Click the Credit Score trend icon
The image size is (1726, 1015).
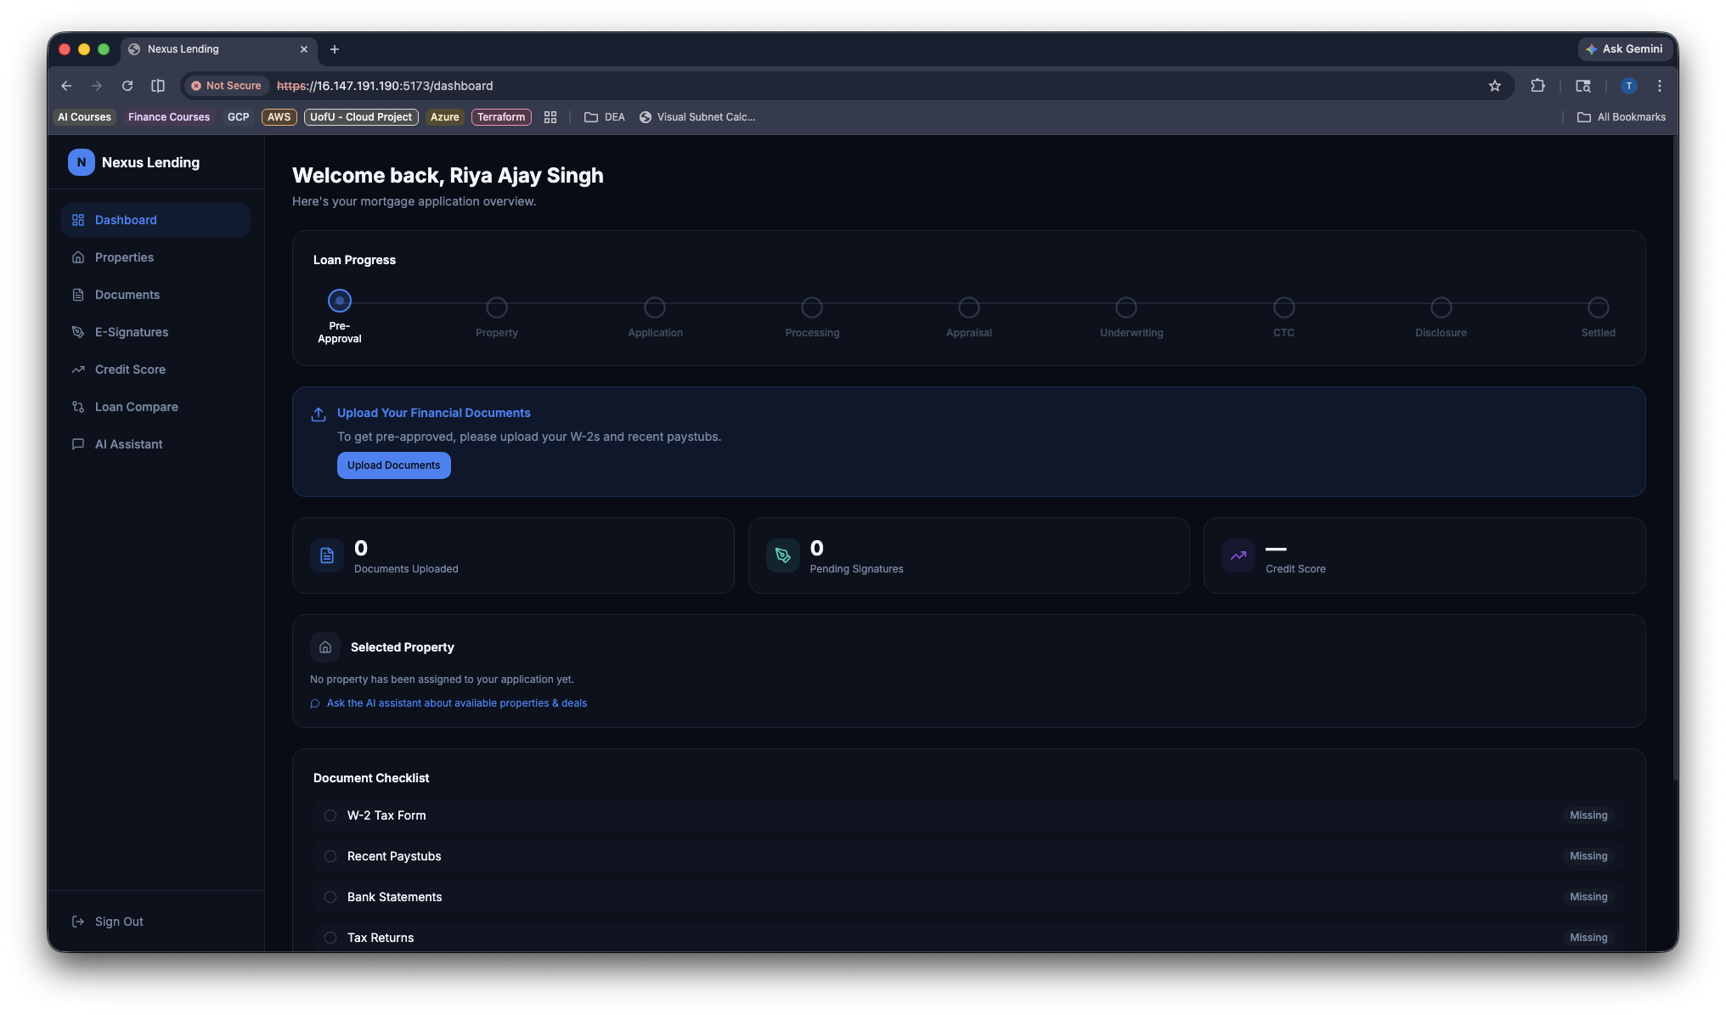coord(1238,555)
